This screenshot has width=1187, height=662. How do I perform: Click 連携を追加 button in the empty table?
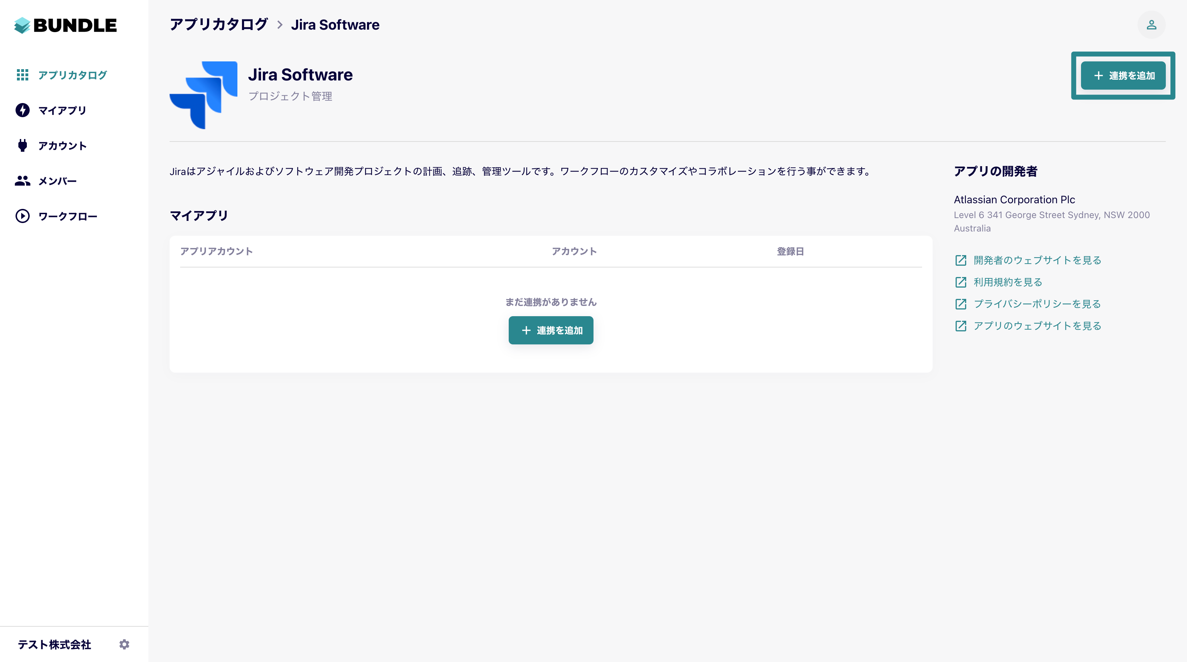(551, 330)
